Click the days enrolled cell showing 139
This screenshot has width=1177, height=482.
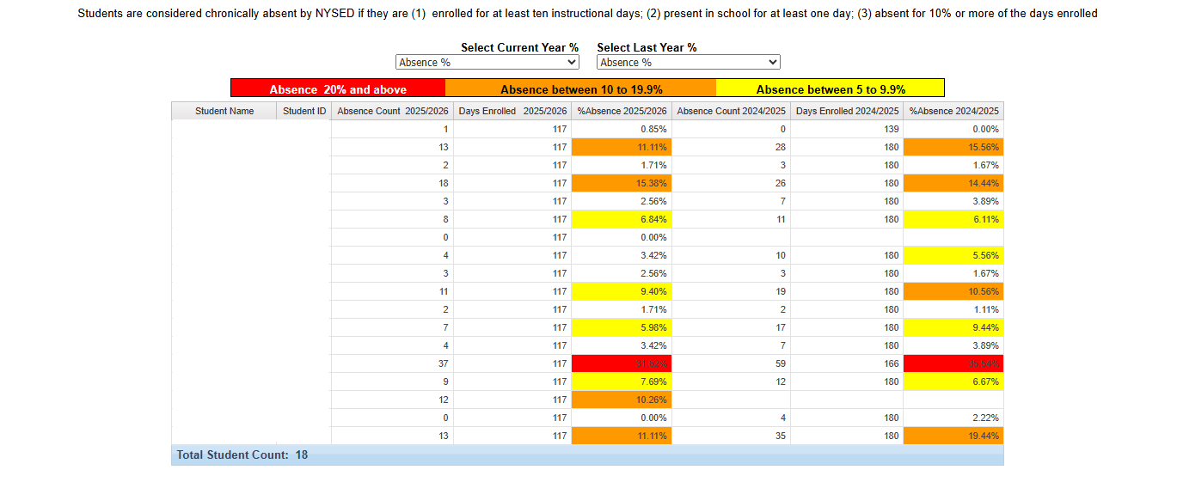point(847,129)
